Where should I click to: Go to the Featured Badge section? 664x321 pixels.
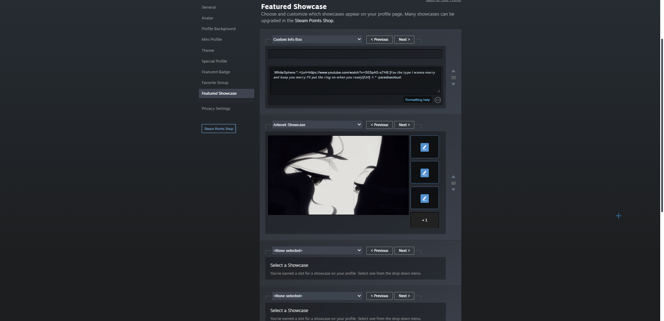click(216, 72)
